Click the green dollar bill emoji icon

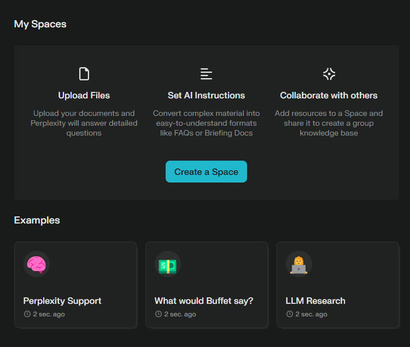pos(168,266)
